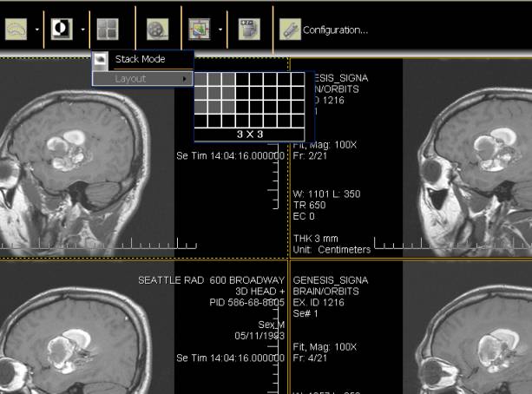This screenshot has height=394, width=532.
Task: Open the dropdown arrow beside the image fit icon
Action: 220,30
